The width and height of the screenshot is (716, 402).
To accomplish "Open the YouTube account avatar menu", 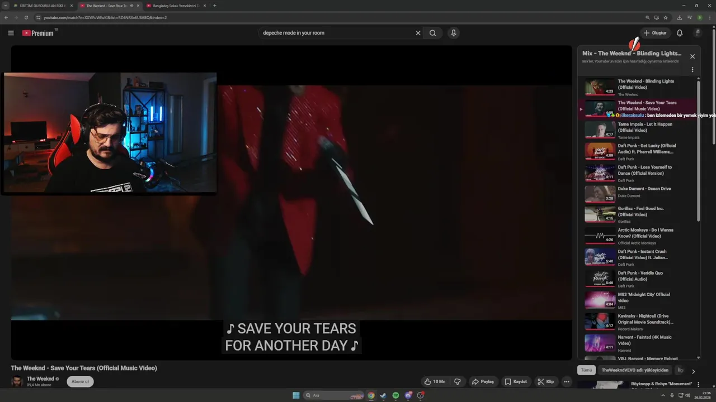I will 697,33.
